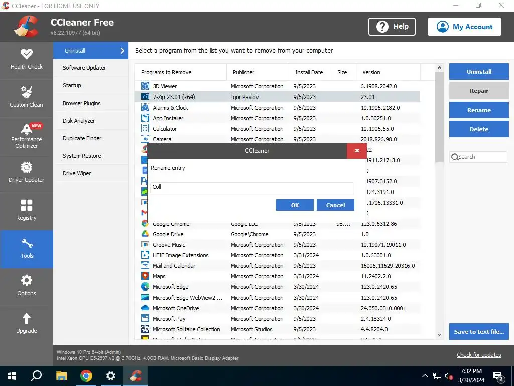Click the HEIF Image Extensions icon
The height and width of the screenshot is (386, 514).
point(145,255)
